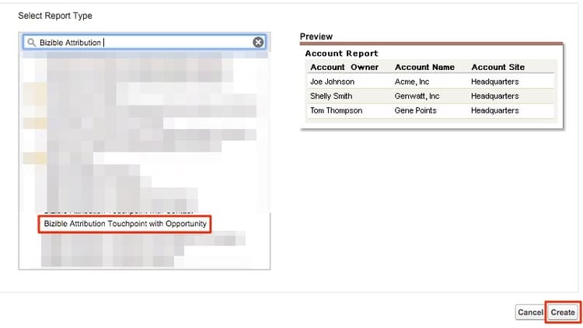The height and width of the screenshot is (328, 583).
Task: Clear the report type search field
Action: [258, 43]
